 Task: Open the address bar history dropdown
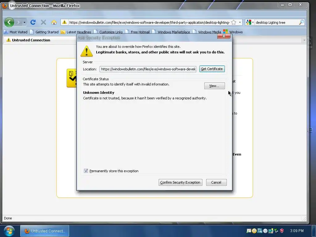click(240, 22)
